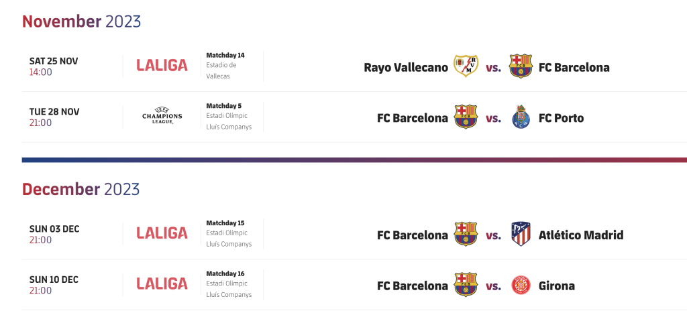This screenshot has height=315, width=687.
Task: Open the Rayo Vallecano team name link
Action: [x=406, y=68]
